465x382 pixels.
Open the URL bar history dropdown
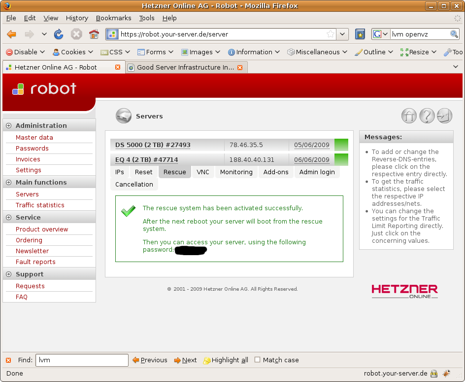342,34
